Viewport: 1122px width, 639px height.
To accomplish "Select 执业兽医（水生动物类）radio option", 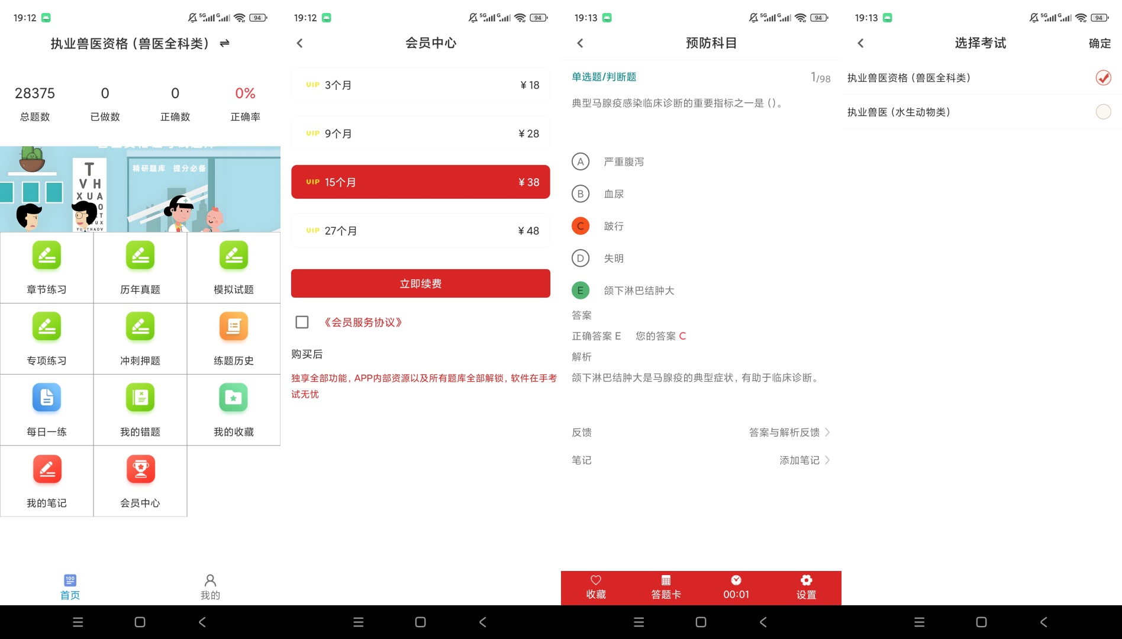I will (x=1103, y=112).
